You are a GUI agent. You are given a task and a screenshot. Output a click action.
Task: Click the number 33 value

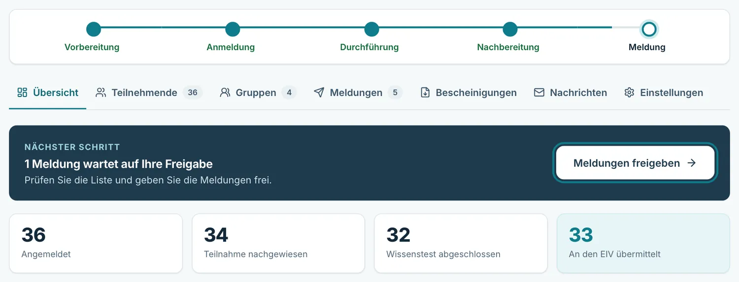(581, 235)
